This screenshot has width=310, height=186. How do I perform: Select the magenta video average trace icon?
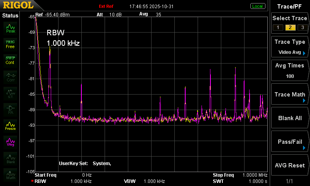pyautogui.click(x=10, y=142)
